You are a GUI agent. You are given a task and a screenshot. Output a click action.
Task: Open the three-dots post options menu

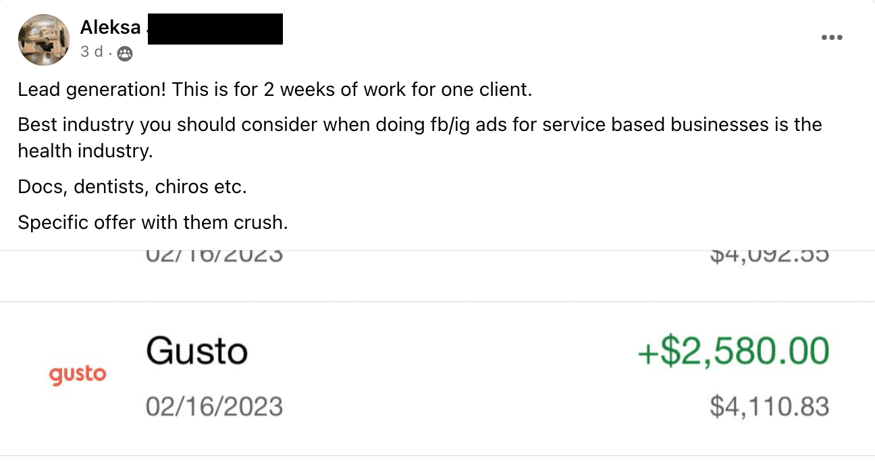pyautogui.click(x=832, y=38)
